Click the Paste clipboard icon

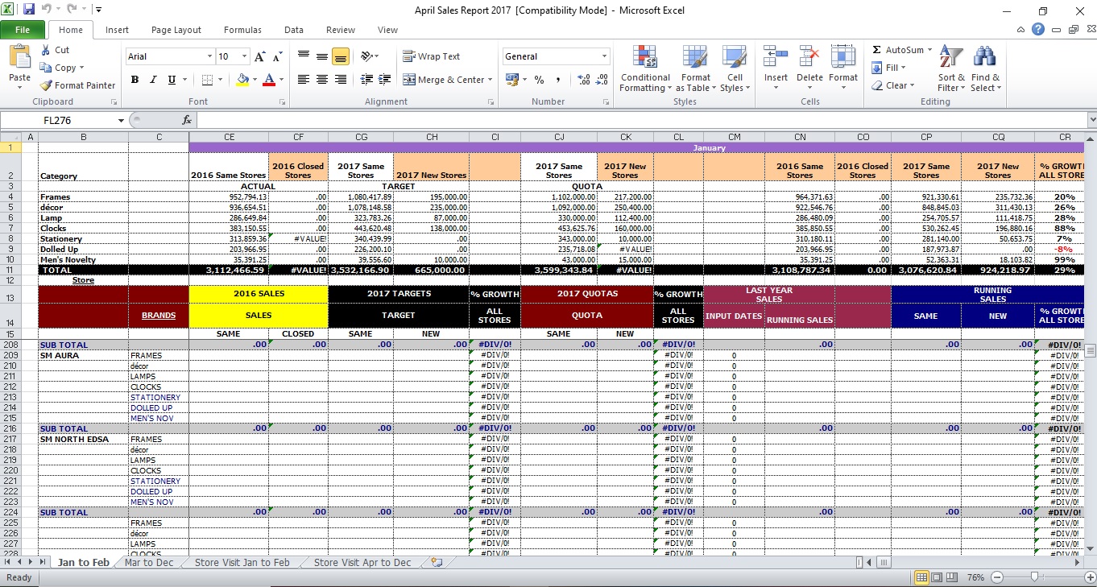point(19,57)
